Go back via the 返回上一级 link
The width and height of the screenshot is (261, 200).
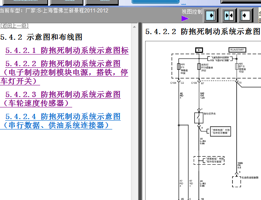point(14,26)
